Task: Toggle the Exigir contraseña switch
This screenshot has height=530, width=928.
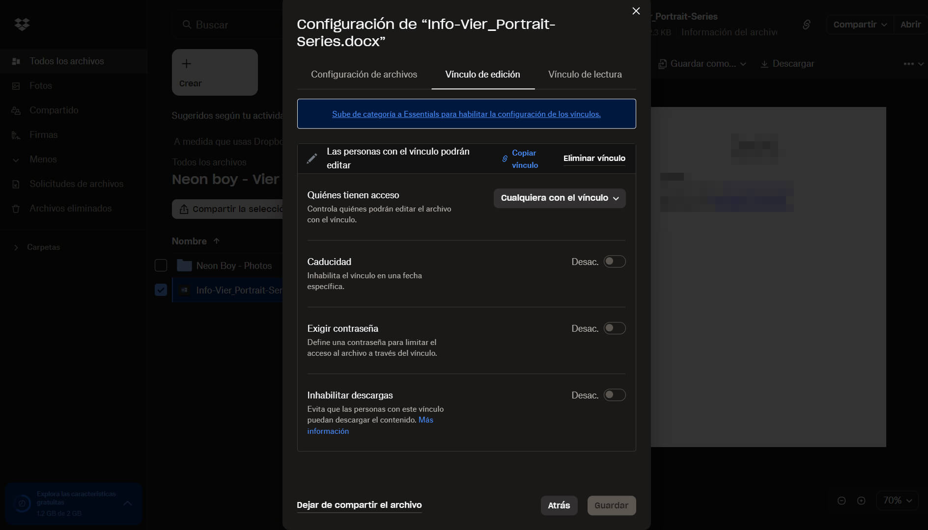Action: 614,328
